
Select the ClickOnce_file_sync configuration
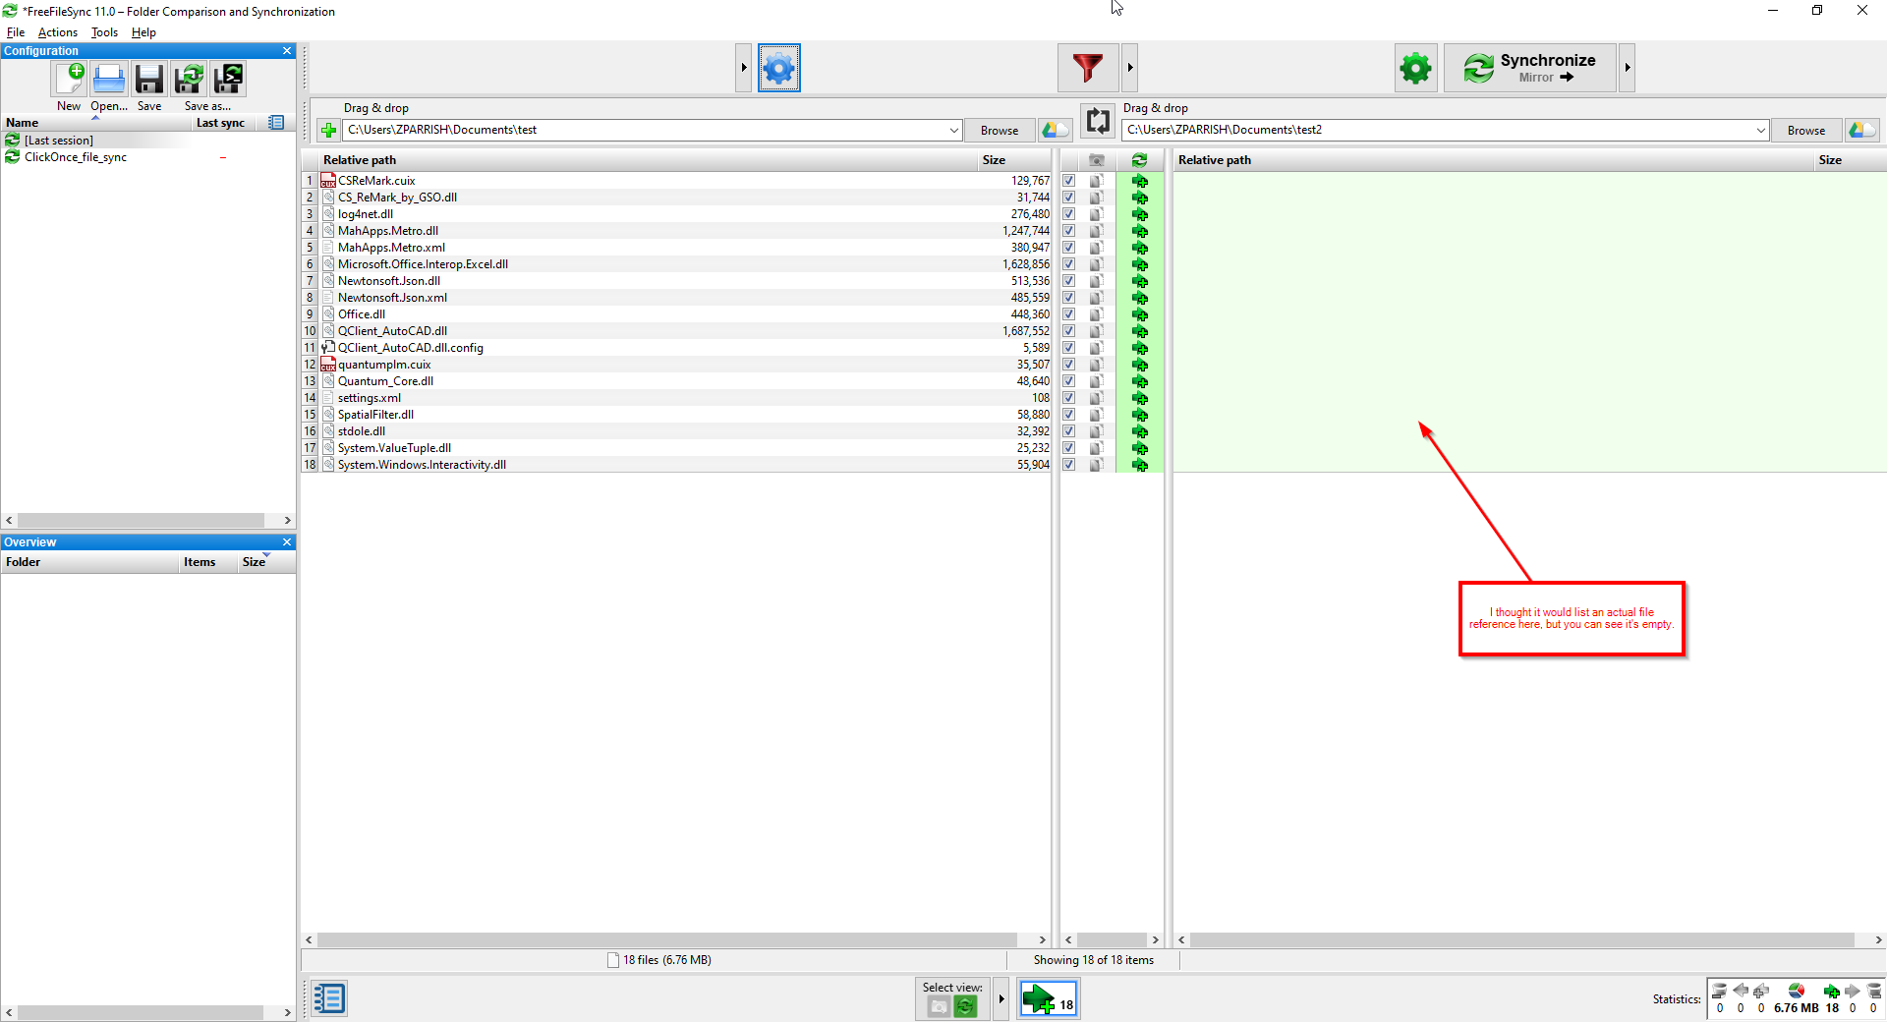pos(76,157)
